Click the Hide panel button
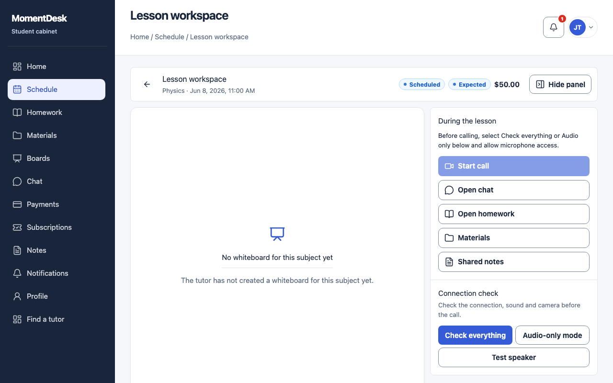613x383 pixels. (x=560, y=84)
